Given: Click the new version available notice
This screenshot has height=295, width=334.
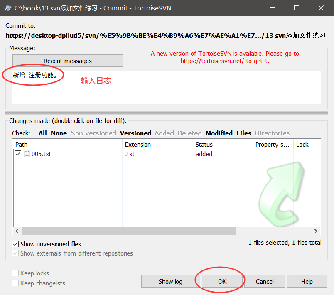Looking at the screenshot, I should (225, 57).
